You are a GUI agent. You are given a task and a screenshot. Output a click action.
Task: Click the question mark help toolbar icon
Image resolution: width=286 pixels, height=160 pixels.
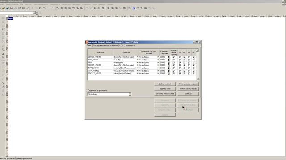pos(142,8)
